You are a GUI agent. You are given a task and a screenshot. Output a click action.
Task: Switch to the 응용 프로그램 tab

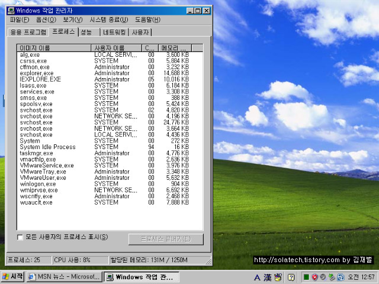point(28,32)
